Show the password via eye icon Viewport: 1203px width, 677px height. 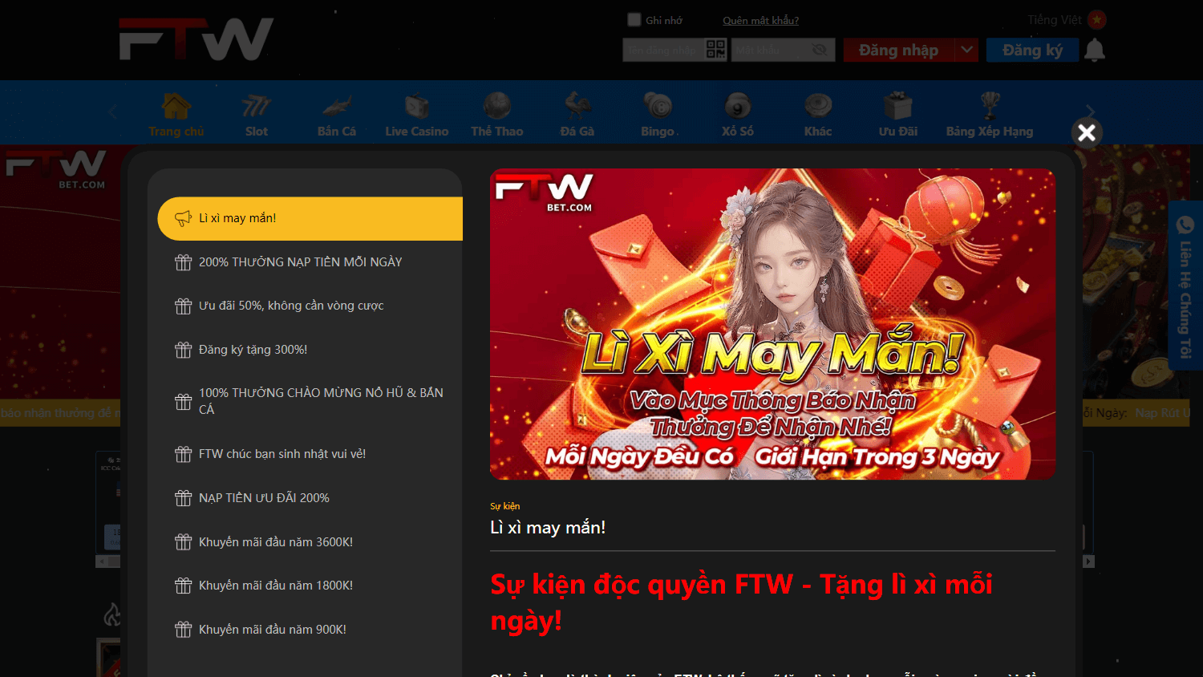pos(819,50)
